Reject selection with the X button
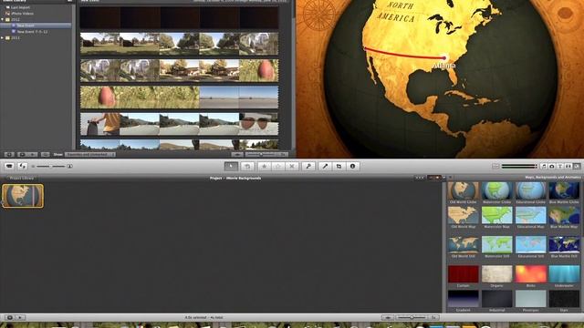 click(x=292, y=166)
